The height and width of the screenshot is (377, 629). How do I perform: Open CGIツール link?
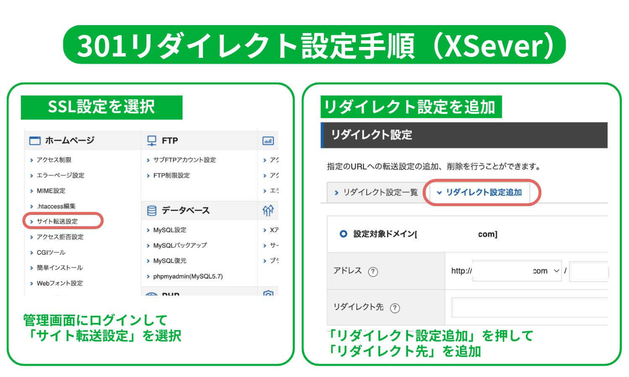[51, 253]
